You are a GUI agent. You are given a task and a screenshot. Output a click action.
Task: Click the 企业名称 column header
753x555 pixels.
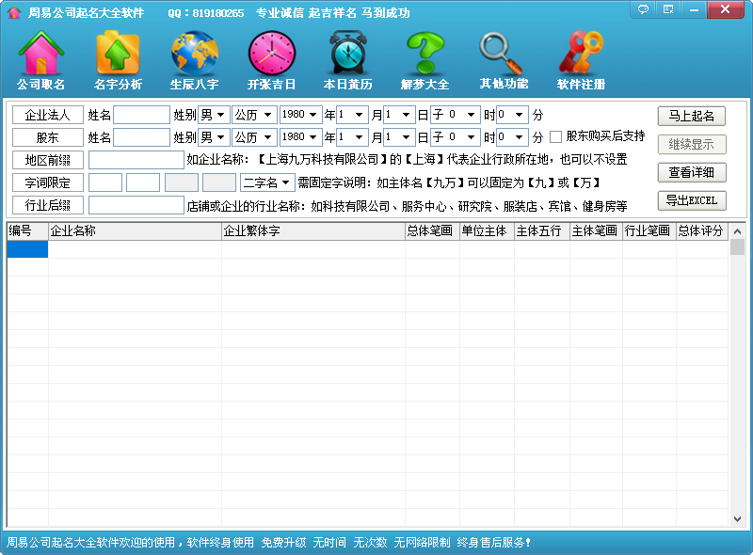(x=135, y=230)
